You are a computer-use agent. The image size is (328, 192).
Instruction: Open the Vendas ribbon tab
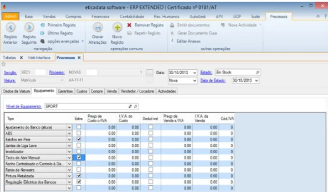[49, 16]
